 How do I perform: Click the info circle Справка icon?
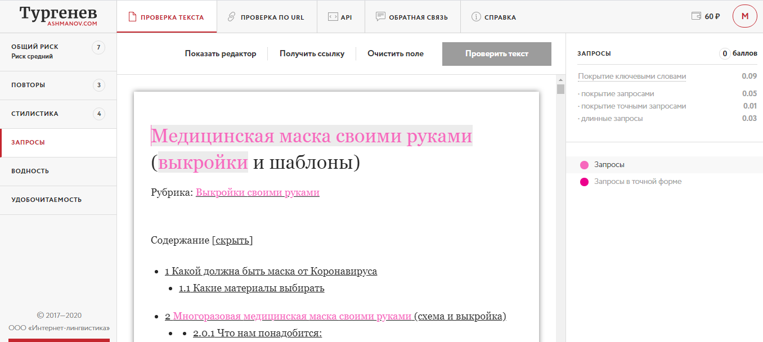point(476,17)
